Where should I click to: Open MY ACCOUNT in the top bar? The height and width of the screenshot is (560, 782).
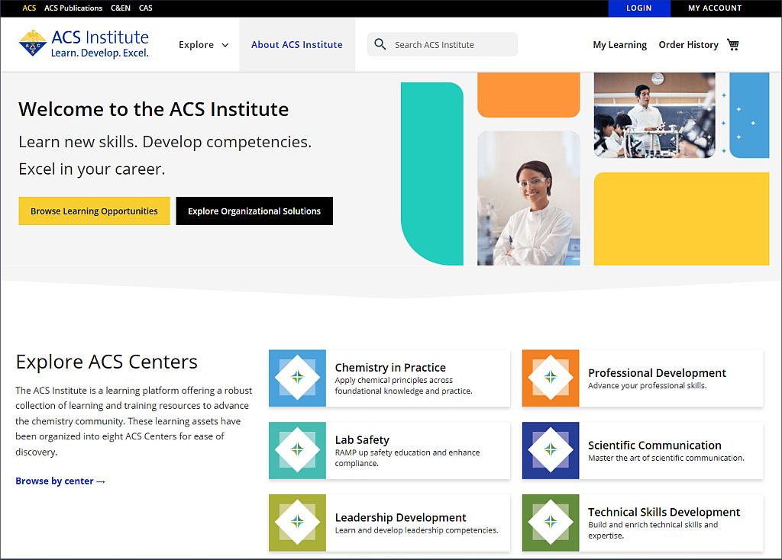click(715, 8)
